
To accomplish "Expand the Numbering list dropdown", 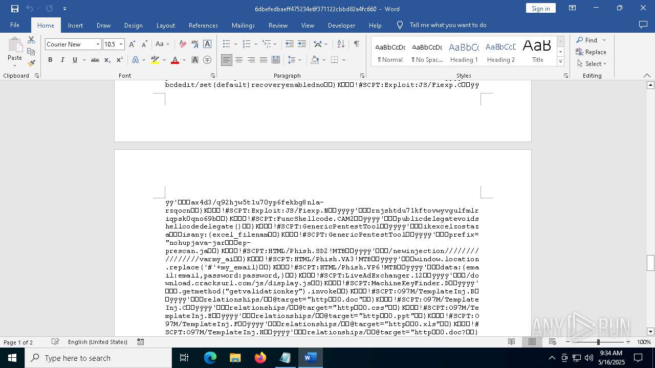I will (x=255, y=44).
